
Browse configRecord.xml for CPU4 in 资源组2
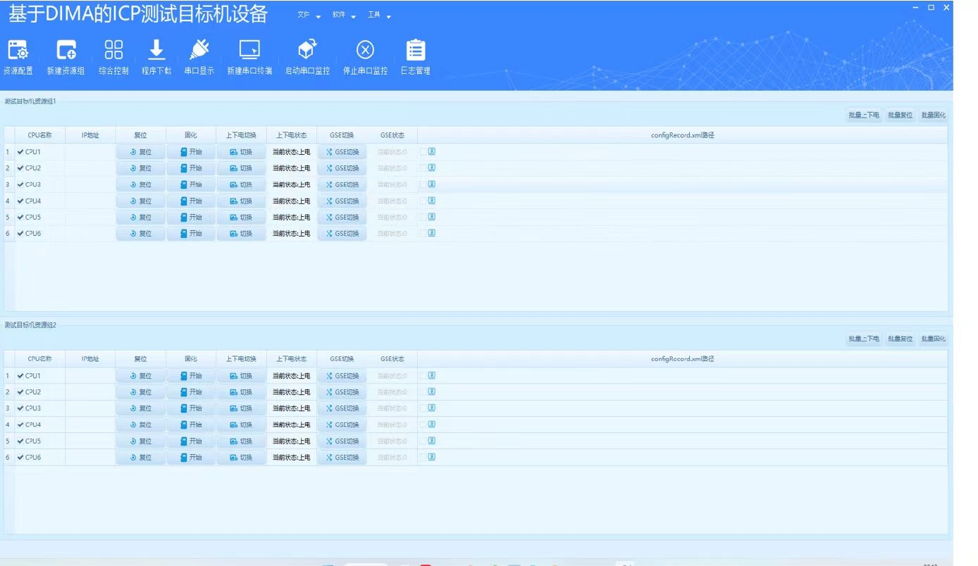coord(432,424)
